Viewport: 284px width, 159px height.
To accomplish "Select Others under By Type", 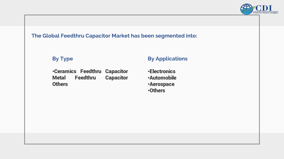I will point(60,84).
